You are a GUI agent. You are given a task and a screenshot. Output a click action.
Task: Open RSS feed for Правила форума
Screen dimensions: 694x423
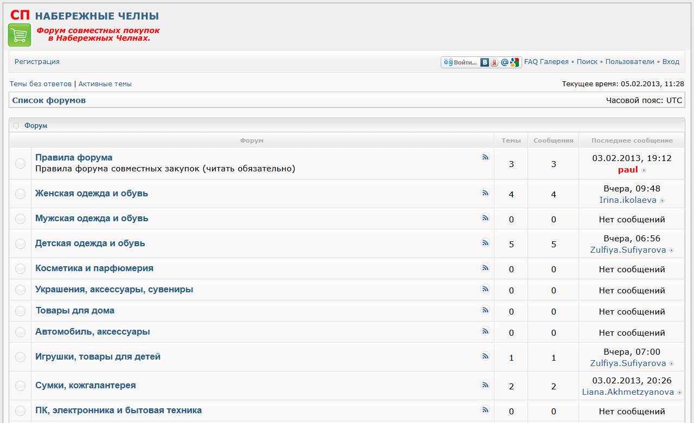click(x=485, y=157)
